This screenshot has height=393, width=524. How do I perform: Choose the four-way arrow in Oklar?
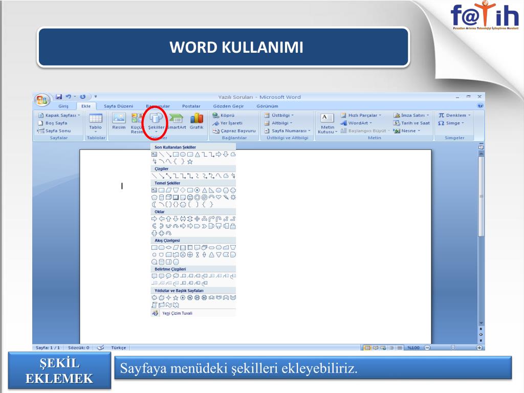click(197, 219)
